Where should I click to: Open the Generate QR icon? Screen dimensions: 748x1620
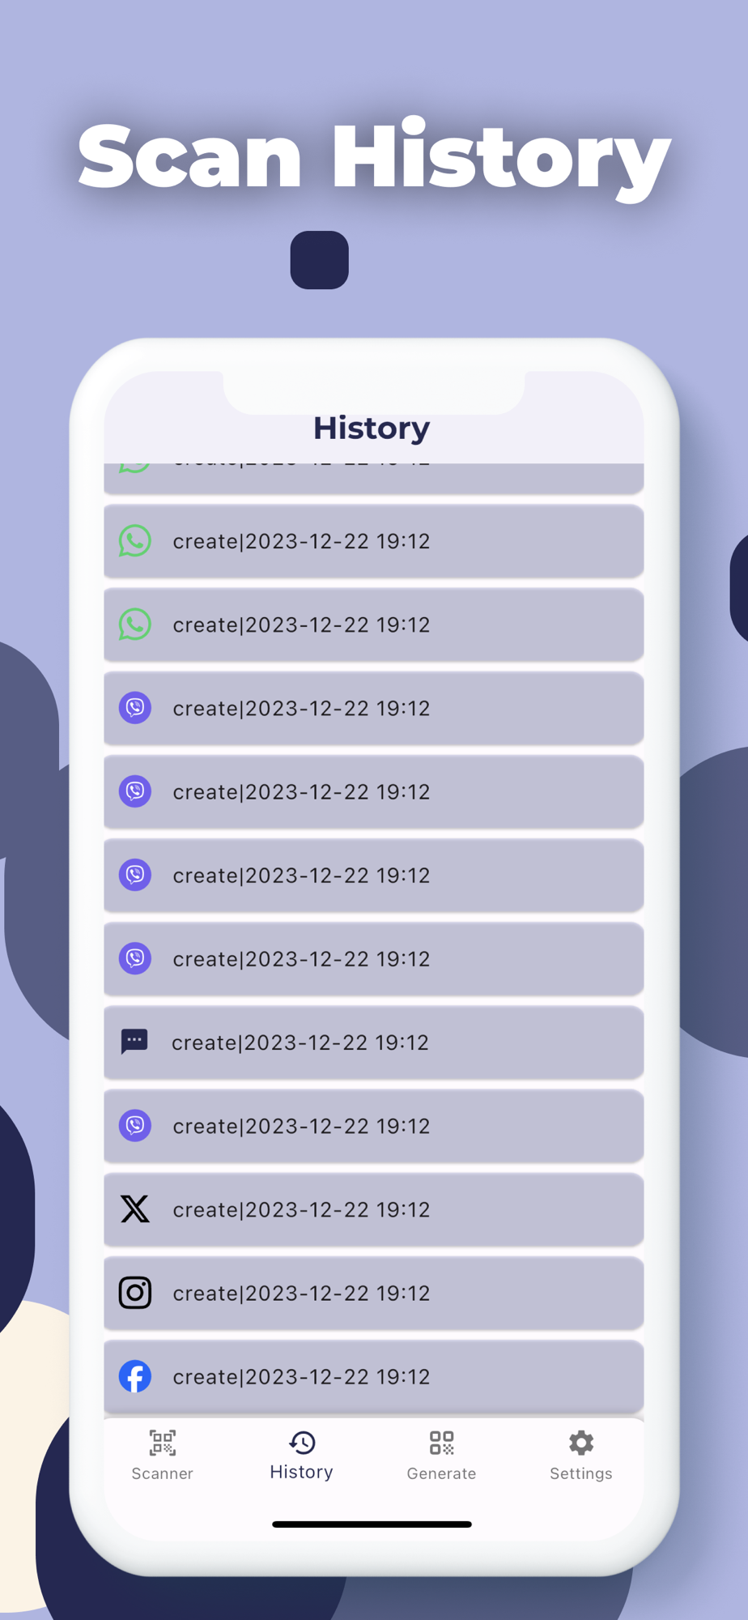tap(441, 1443)
